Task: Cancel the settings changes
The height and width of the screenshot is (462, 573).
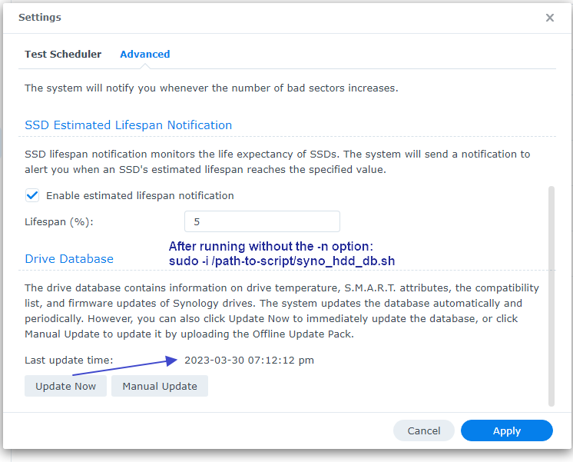Action: coord(424,430)
